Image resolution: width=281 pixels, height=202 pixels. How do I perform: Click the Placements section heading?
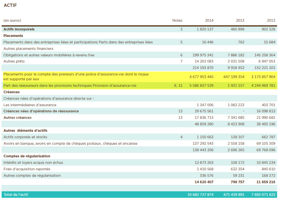[13, 36]
